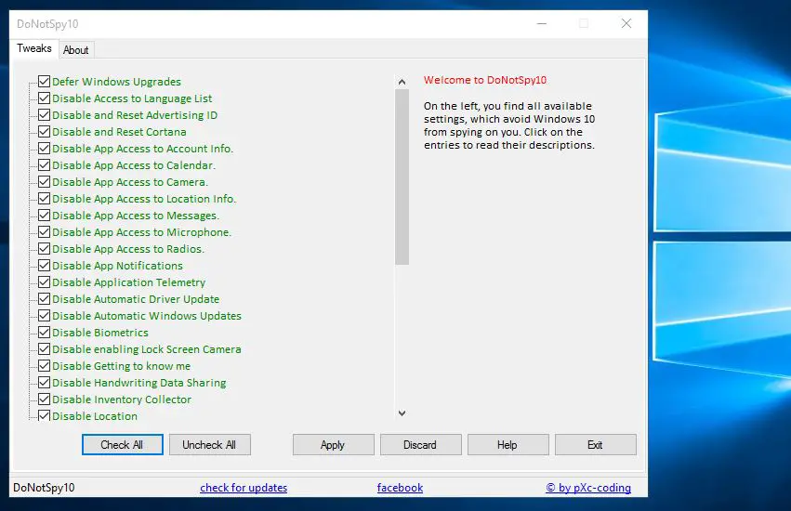Discard the pending changes

pyautogui.click(x=420, y=444)
